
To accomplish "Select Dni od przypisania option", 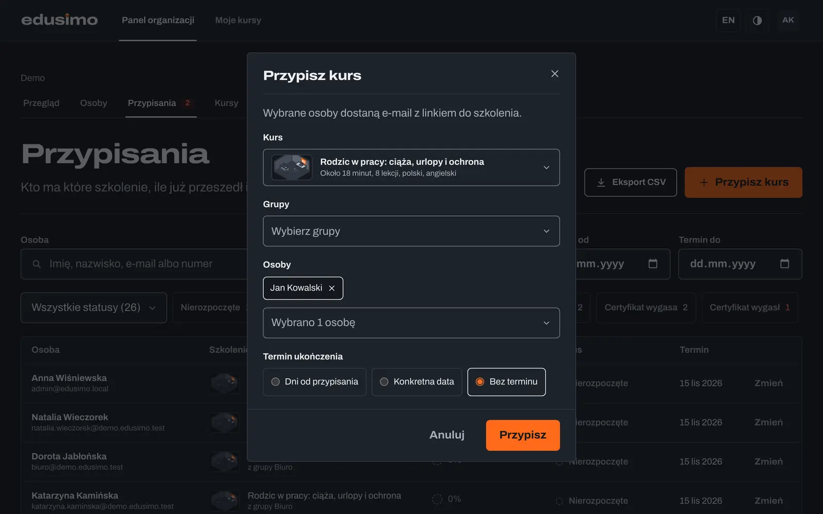I will pos(314,382).
